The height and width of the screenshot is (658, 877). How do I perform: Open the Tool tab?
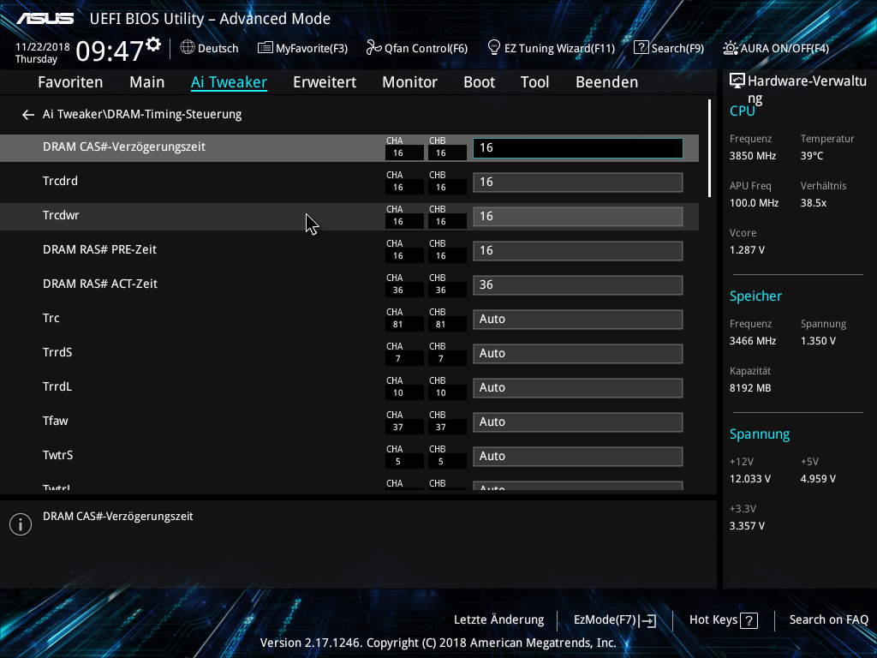click(534, 82)
